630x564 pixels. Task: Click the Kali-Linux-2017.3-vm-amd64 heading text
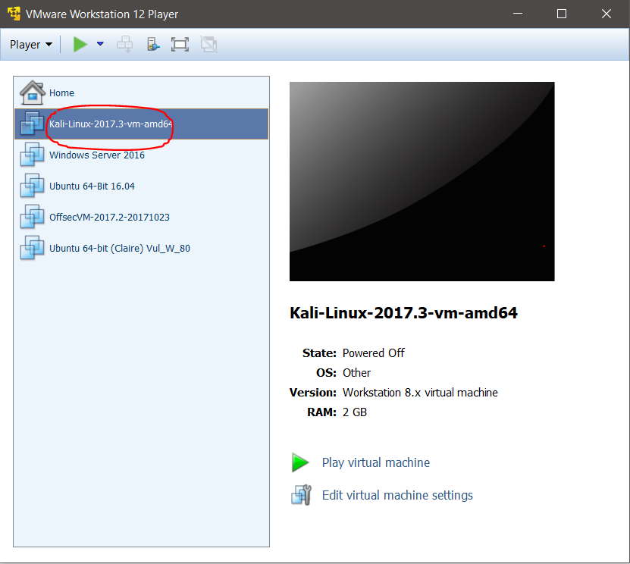pos(403,313)
